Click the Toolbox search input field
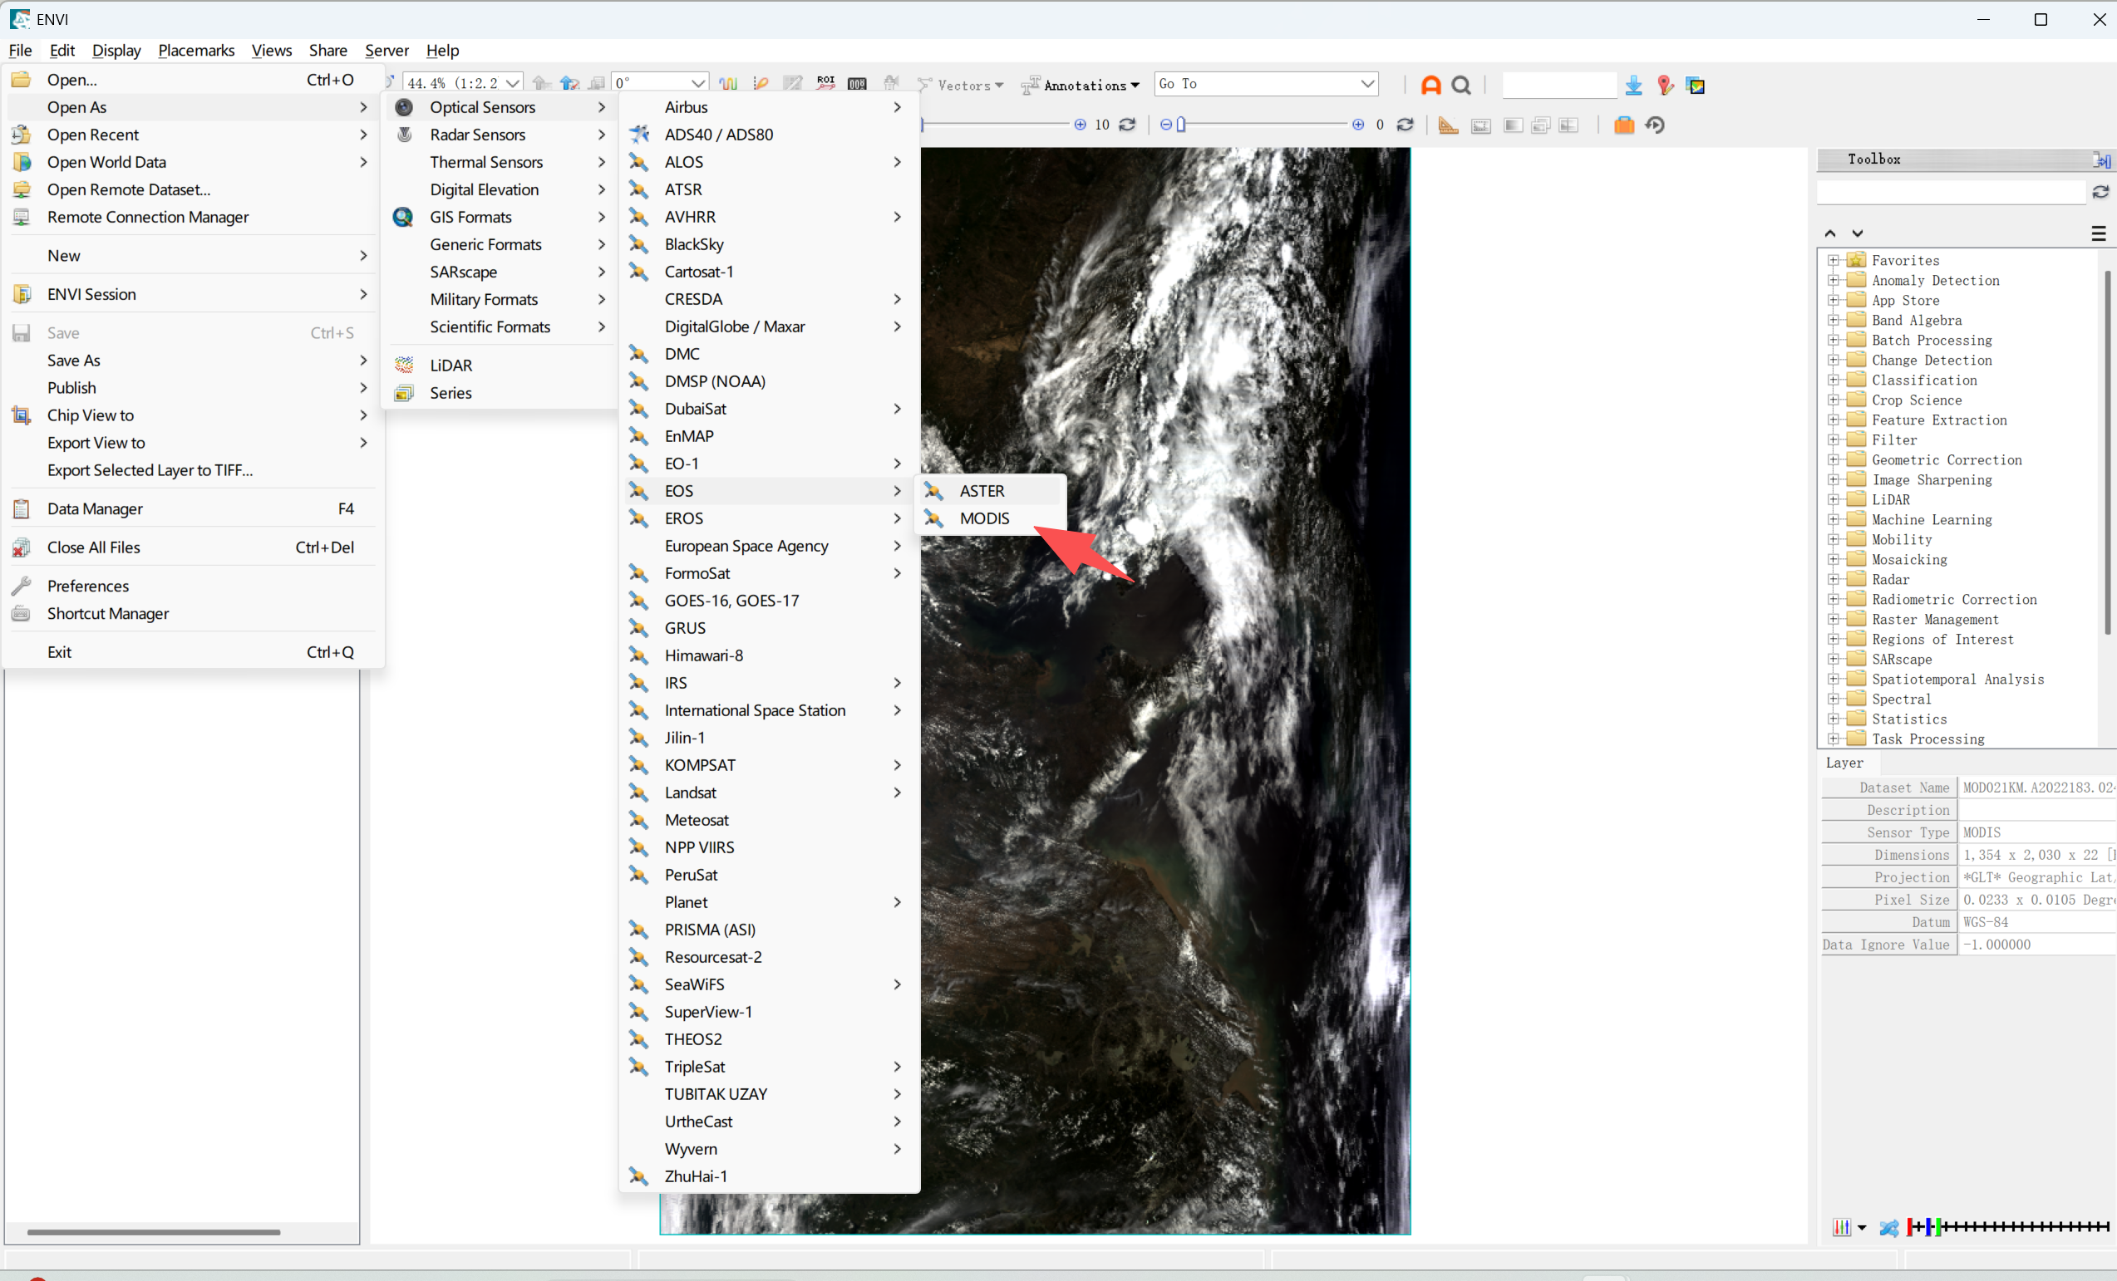 1951,191
